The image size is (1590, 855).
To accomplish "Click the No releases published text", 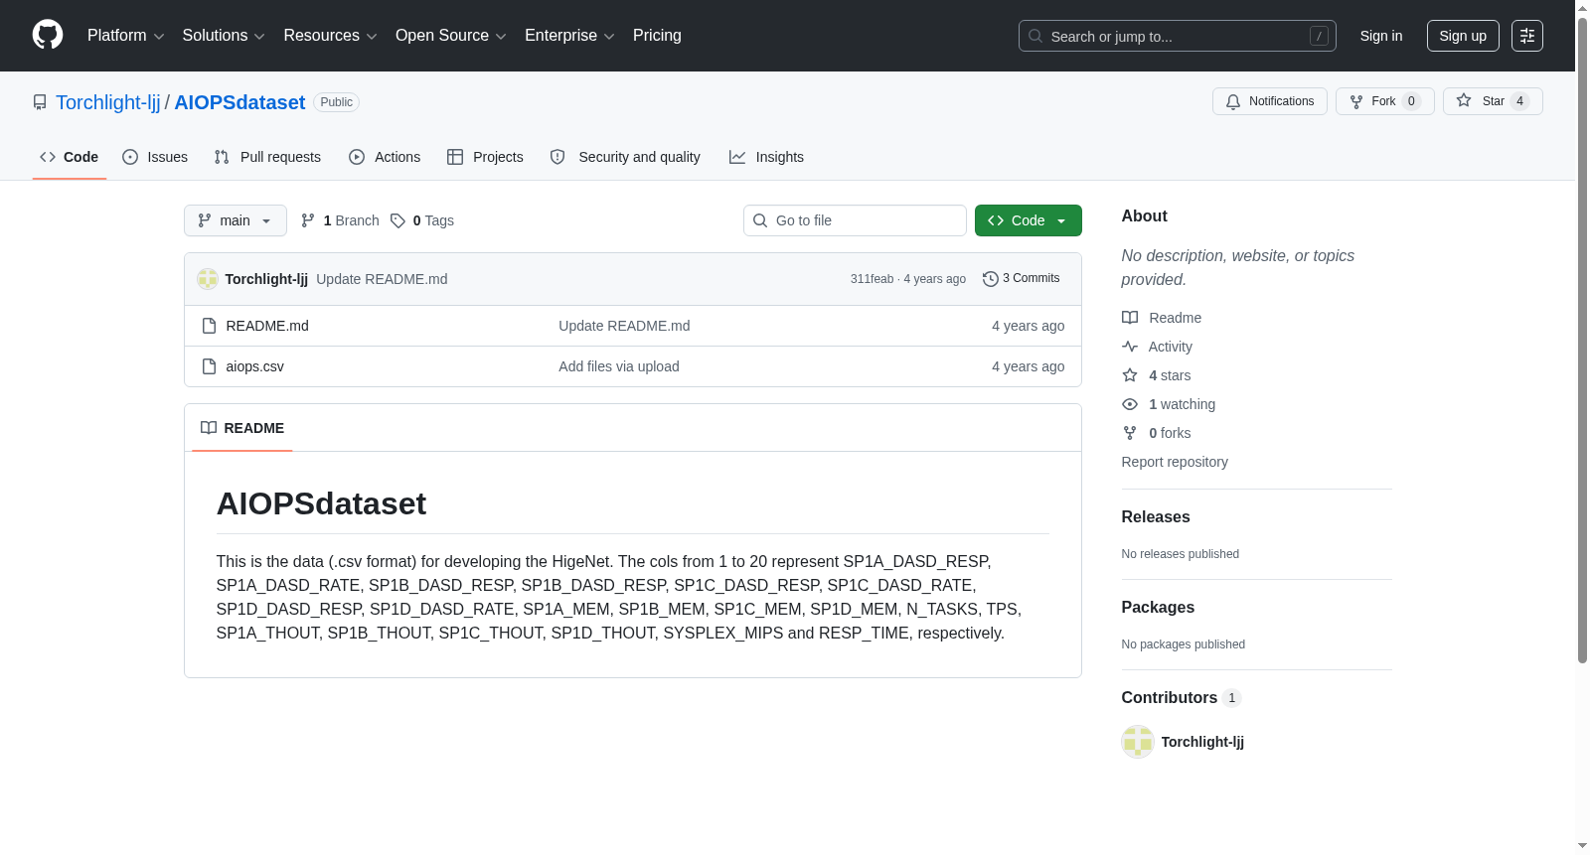I will tap(1181, 554).
